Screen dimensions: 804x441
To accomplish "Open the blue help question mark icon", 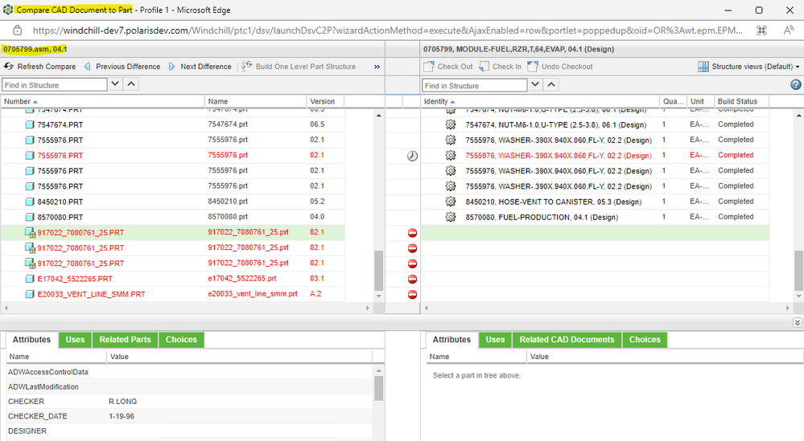I will [x=795, y=84].
